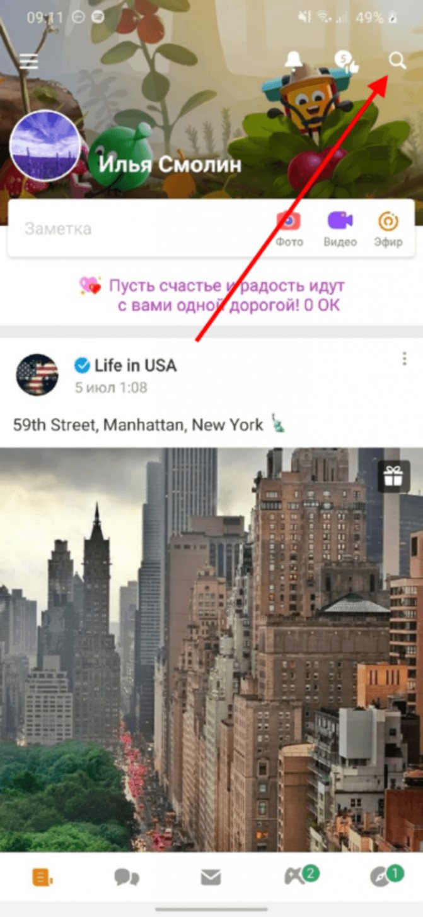Start a live stream via Эфир

(x=388, y=228)
